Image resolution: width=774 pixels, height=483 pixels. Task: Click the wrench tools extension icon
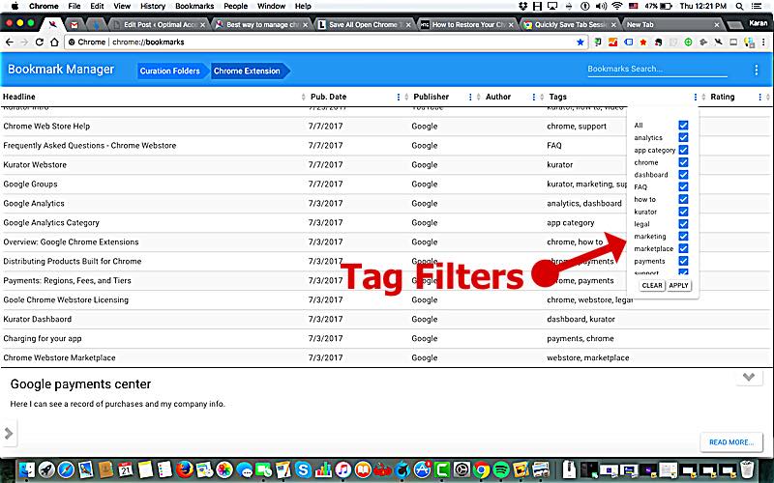[x=719, y=43]
